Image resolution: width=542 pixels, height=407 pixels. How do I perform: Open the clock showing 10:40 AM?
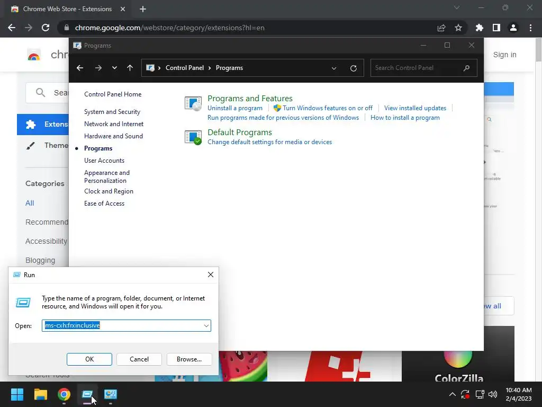[519, 394]
